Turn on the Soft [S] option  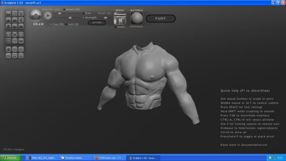click(66, 24)
